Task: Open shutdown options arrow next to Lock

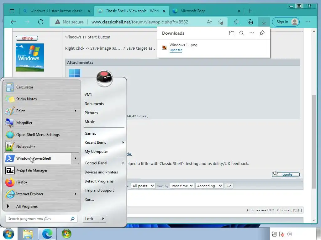Action: [x=103, y=219]
